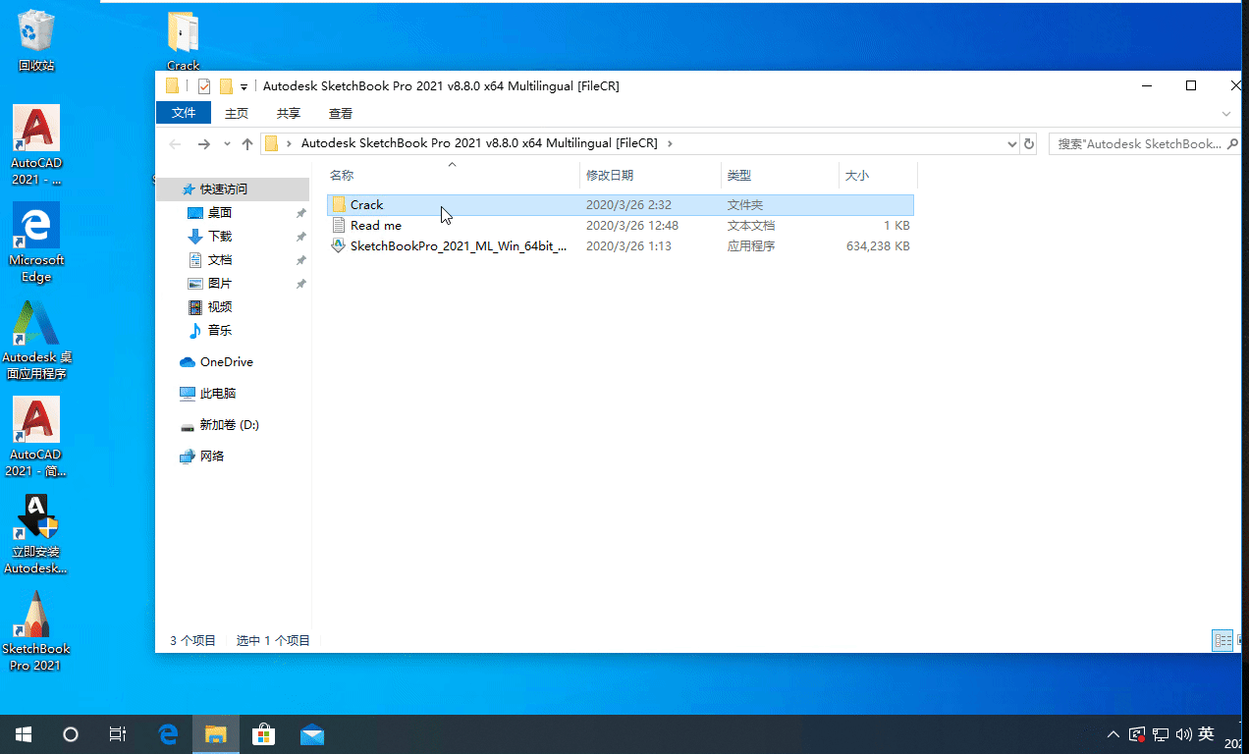Launch the first AutoCAD 2021 desktop shortcut

pyautogui.click(x=36, y=144)
